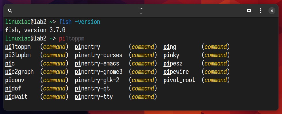Viewport: 282px width, 114px height.
Task: Choose the pidwait suggestion
Action: pyautogui.click(x=16, y=97)
